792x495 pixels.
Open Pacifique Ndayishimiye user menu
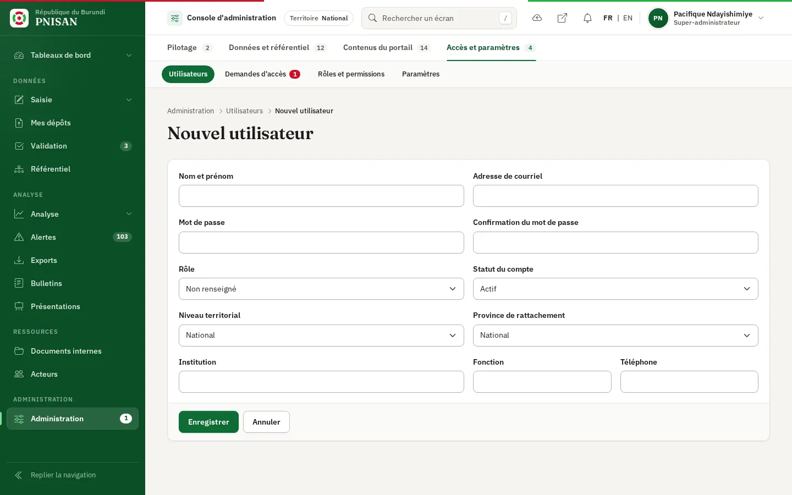tap(707, 18)
